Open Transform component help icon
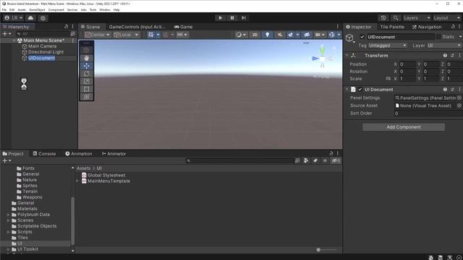Viewport: 463px width, 260px height. pyautogui.click(x=445, y=56)
